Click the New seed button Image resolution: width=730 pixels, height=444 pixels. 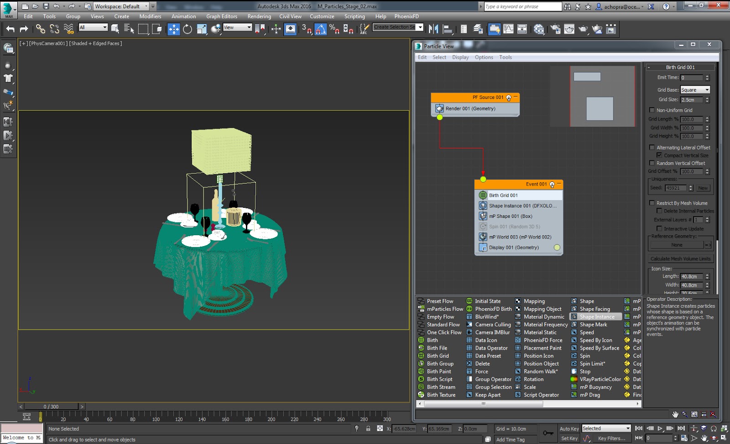point(703,187)
